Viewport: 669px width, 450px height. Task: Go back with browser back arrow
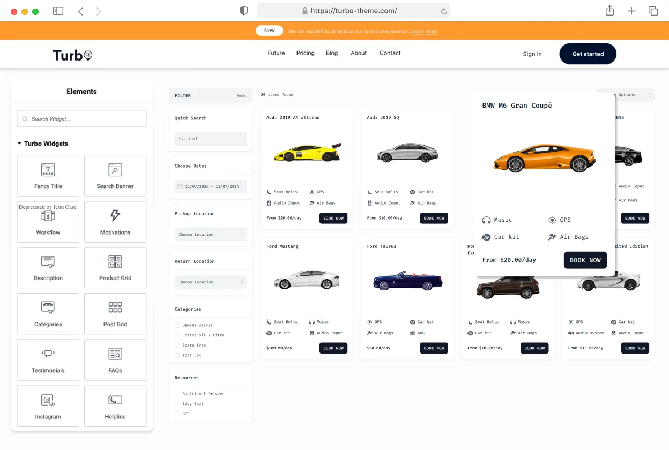point(80,11)
